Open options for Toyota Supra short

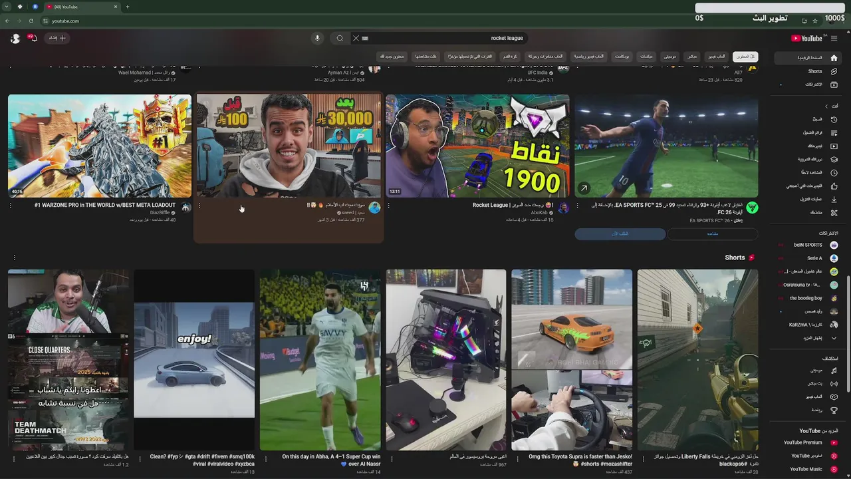pyautogui.click(x=517, y=458)
